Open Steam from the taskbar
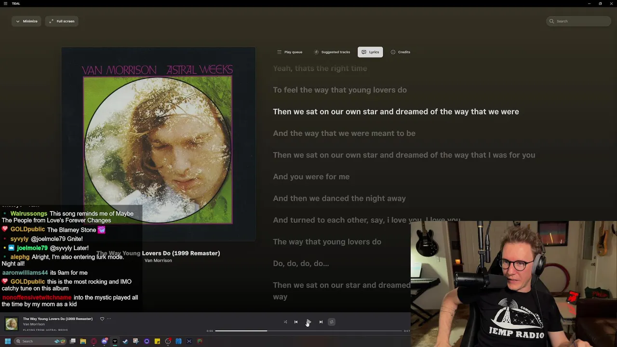 coord(125,341)
